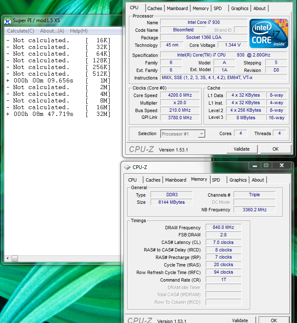Click the NB Frequency 3360.2 MHz value
This screenshot has height=323, width=297.
pyautogui.click(x=254, y=210)
